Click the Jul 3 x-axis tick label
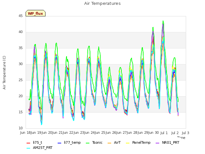This screenshot has height=154, width=205. coord(185,133)
